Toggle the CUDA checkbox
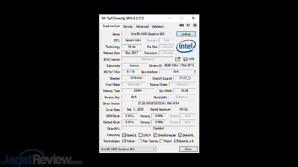The height and width of the screenshot is (167, 298). pyautogui.click(x=140, y=135)
